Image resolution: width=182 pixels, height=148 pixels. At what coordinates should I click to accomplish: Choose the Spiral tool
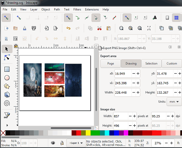7,103
